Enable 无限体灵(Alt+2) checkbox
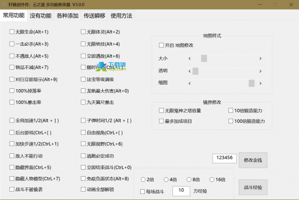 point(83,32)
